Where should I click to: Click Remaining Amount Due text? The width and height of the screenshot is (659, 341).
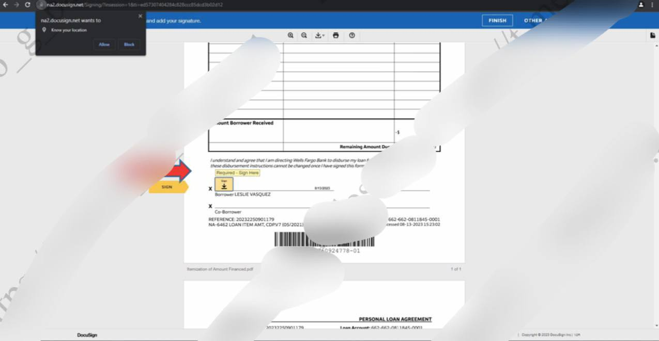364,147
